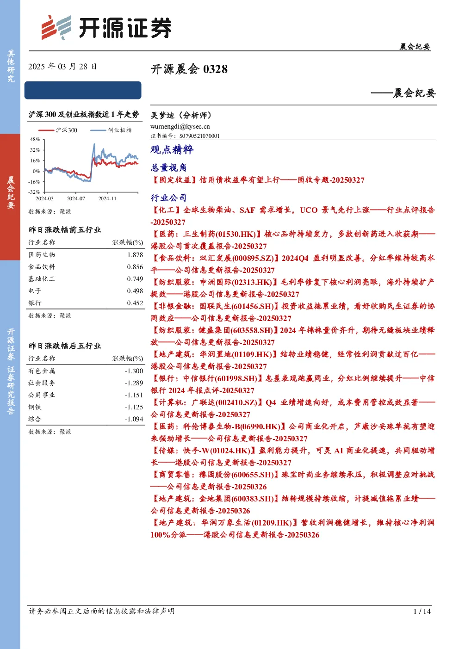Click analyst name 吴梦迪（分析师）
The width and height of the screenshot is (459, 649).
tap(181, 115)
